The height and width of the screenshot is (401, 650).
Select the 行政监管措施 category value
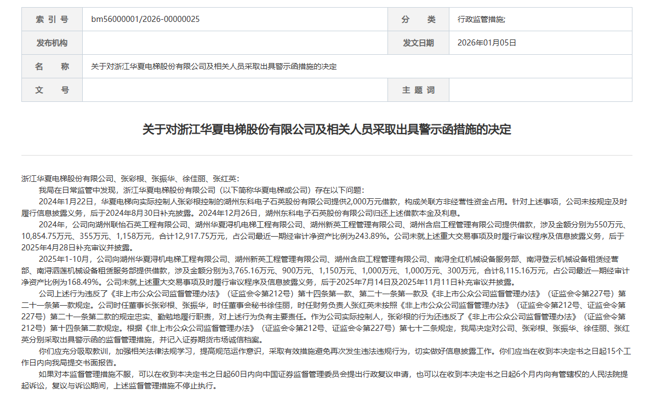point(481,19)
